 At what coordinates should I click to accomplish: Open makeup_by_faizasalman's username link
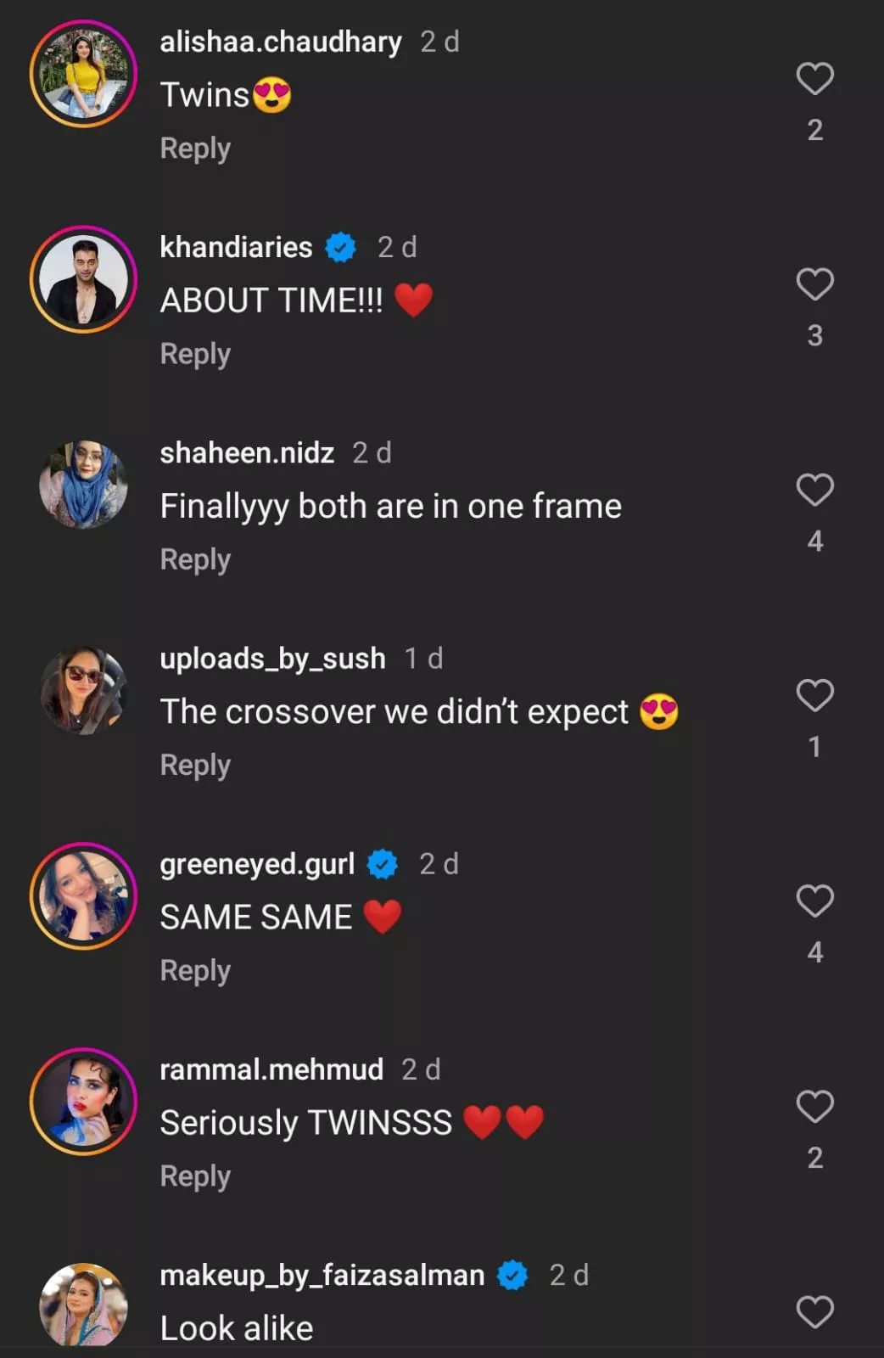[x=322, y=1275]
